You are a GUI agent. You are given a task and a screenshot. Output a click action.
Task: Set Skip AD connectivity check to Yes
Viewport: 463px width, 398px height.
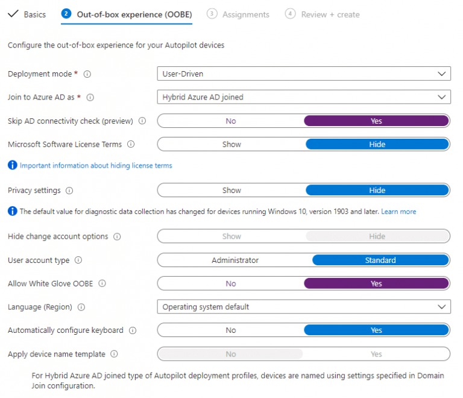coord(376,121)
